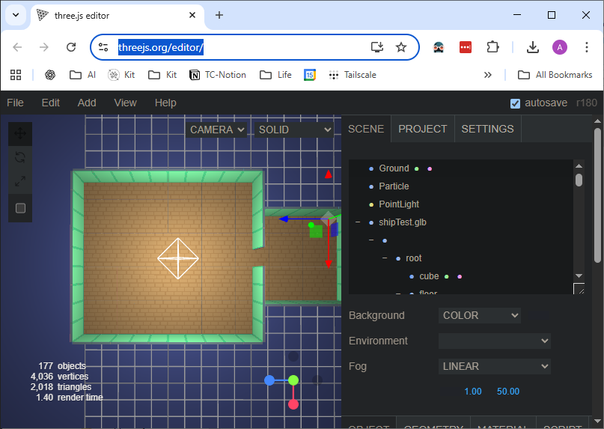Screen dimensions: 604x429
Task: Switch to the SETTINGS tab
Action: tap(487, 129)
